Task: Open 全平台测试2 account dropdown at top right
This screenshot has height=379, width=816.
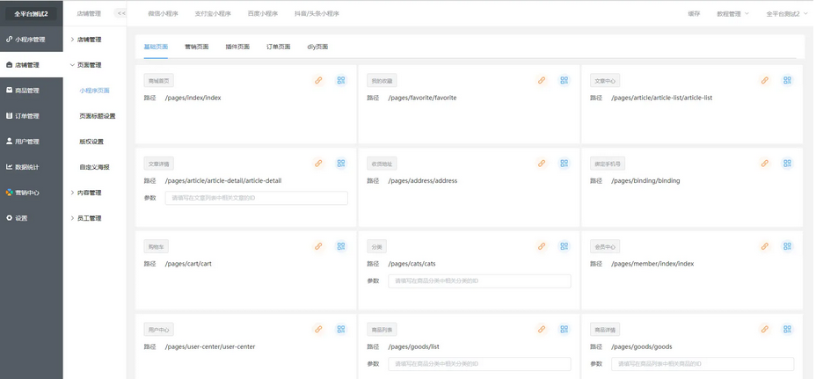Action: coord(786,14)
